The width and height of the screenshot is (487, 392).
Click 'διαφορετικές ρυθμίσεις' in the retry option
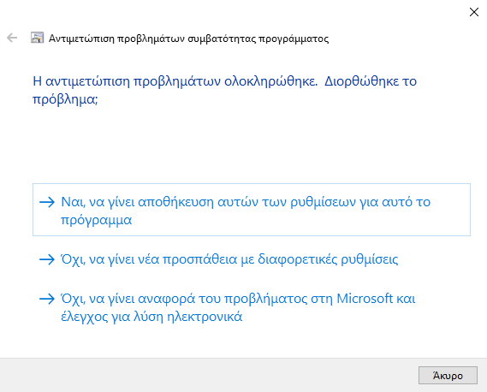click(329, 259)
